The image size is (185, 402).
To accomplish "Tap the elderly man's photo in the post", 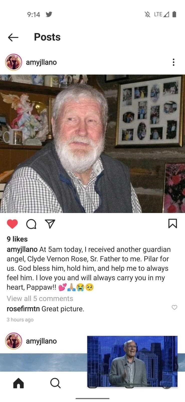I will click(92, 144).
